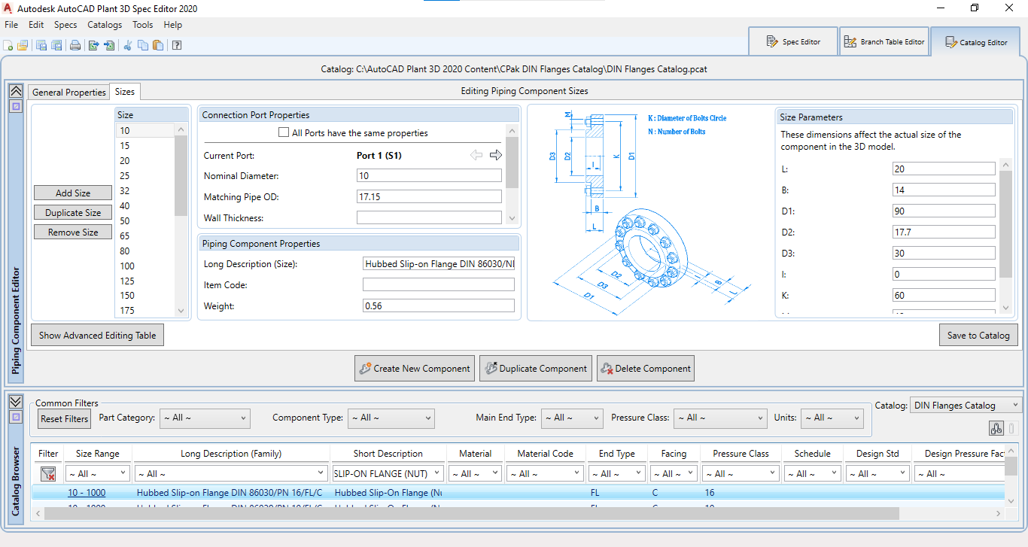1028x547 pixels.
Task: Click the paste clipboard icon
Action: [x=157, y=45]
